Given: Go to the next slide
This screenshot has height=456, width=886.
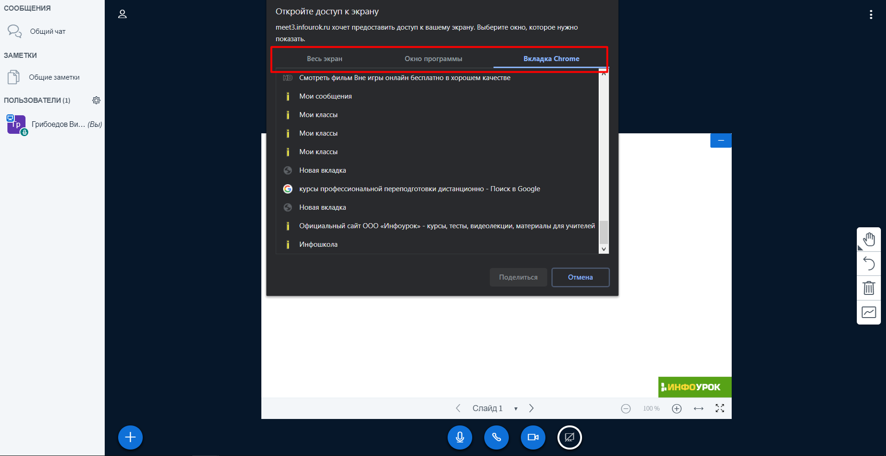Looking at the screenshot, I should tap(532, 408).
